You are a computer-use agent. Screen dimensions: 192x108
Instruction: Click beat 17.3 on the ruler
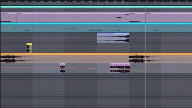pos(147,1)
